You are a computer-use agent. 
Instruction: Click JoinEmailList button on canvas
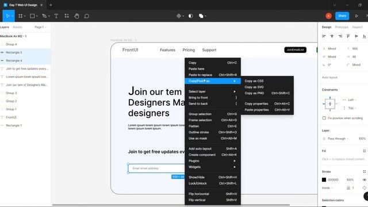tap(295, 50)
